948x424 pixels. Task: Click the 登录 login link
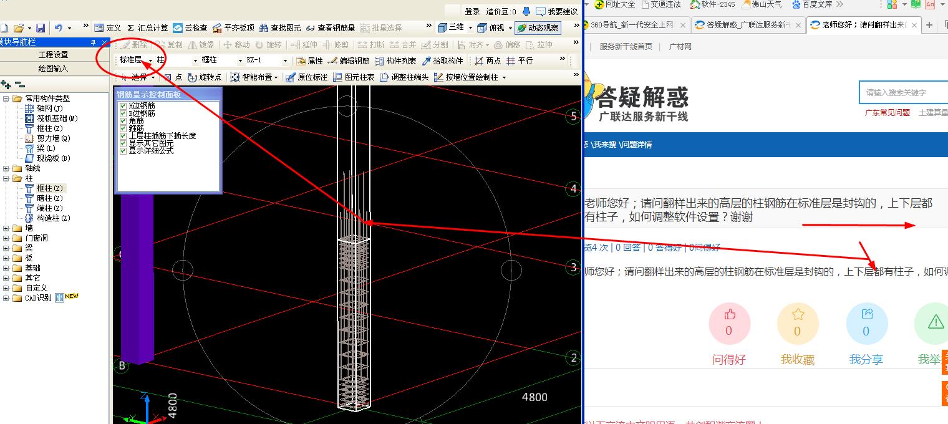click(472, 12)
